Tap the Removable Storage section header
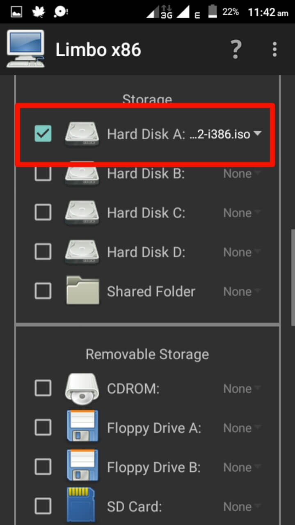 click(147, 354)
